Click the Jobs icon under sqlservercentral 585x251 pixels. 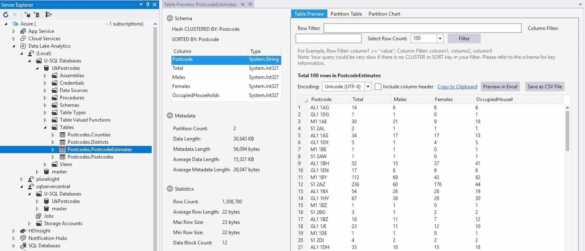[x=39, y=216]
